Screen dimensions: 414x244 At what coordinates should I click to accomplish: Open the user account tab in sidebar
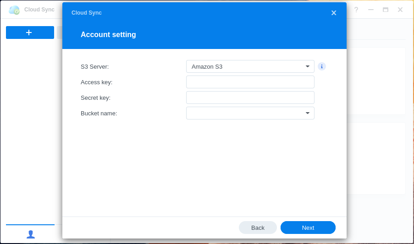pyautogui.click(x=30, y=234)
